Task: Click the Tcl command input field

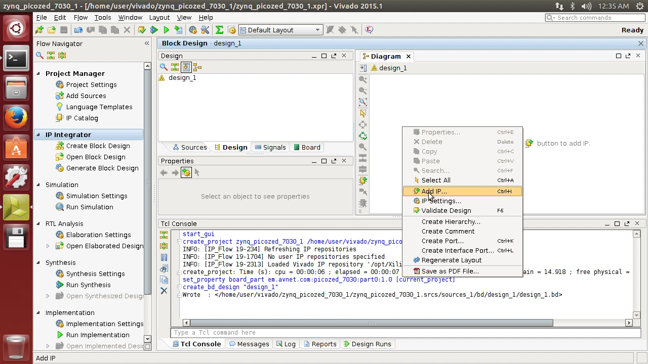Action: click(x=405, y=333)
